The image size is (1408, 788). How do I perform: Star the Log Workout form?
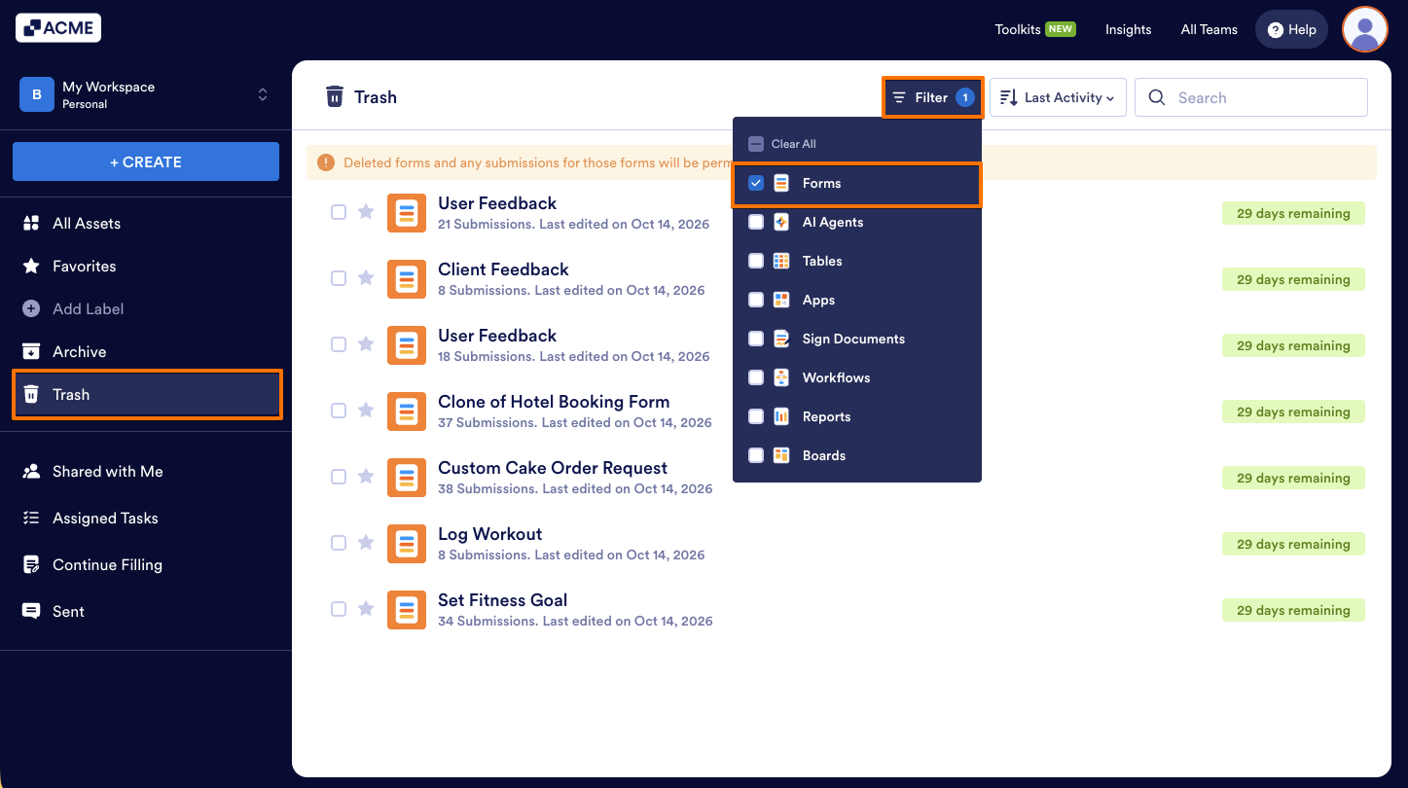point(366,543)
